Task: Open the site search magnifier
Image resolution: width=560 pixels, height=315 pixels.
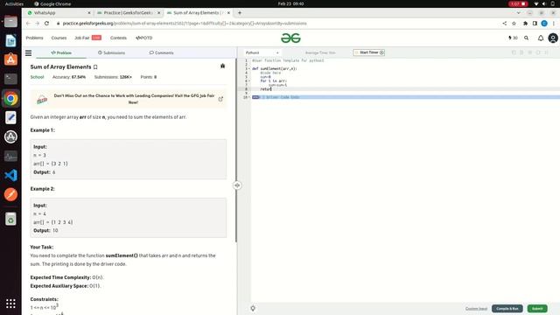Action: (x=526, y=38)
